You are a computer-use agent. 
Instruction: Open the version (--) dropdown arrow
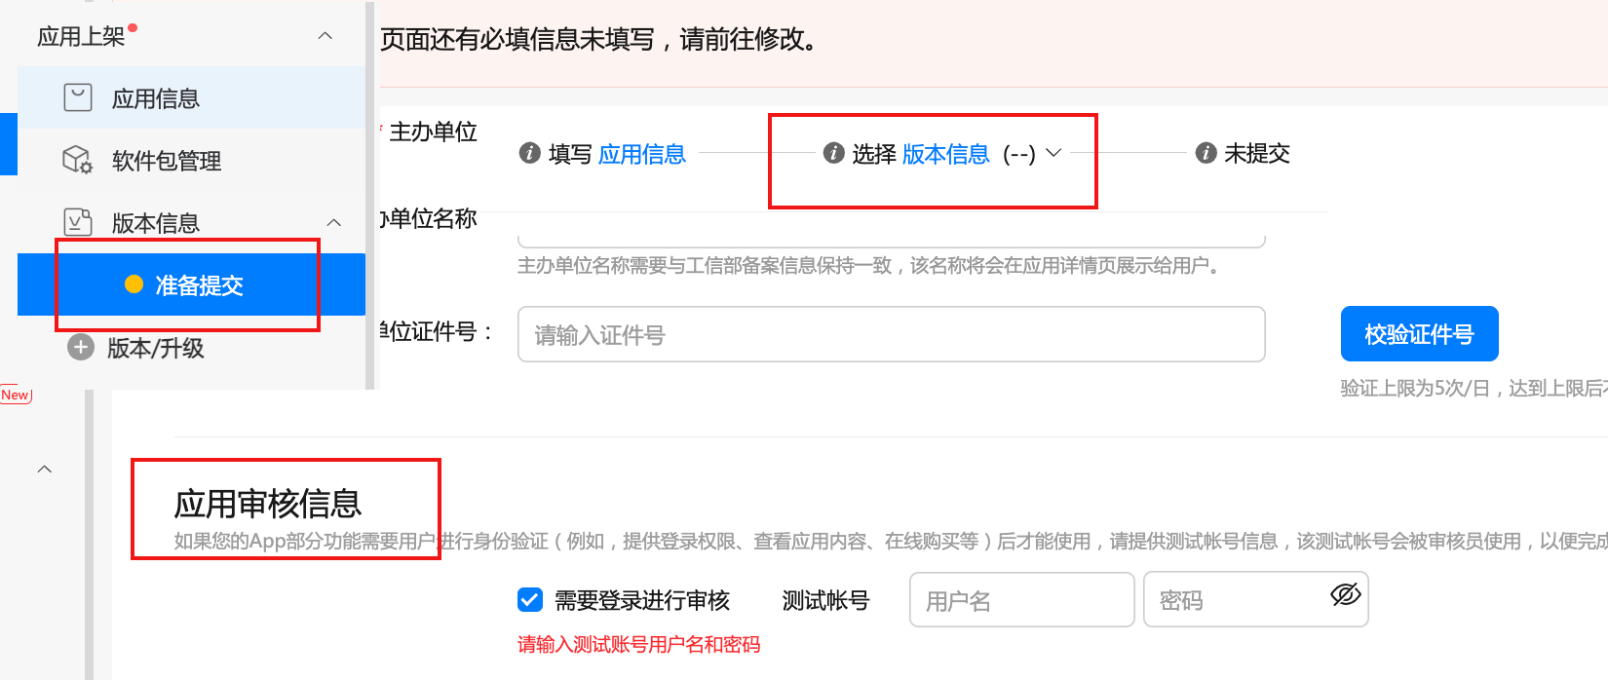click(1053, 153)
